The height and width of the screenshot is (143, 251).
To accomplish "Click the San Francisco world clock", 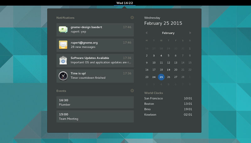I will click(168, 98).
